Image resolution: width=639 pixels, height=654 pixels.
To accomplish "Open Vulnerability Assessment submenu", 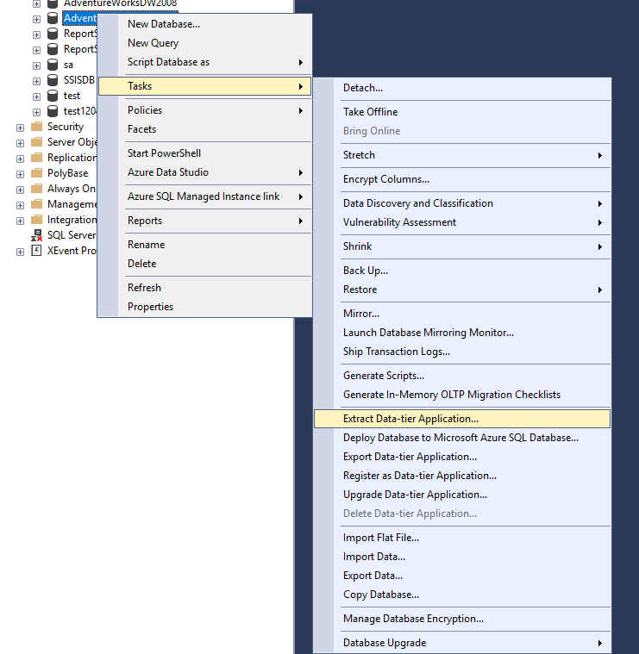I will 462,222.
